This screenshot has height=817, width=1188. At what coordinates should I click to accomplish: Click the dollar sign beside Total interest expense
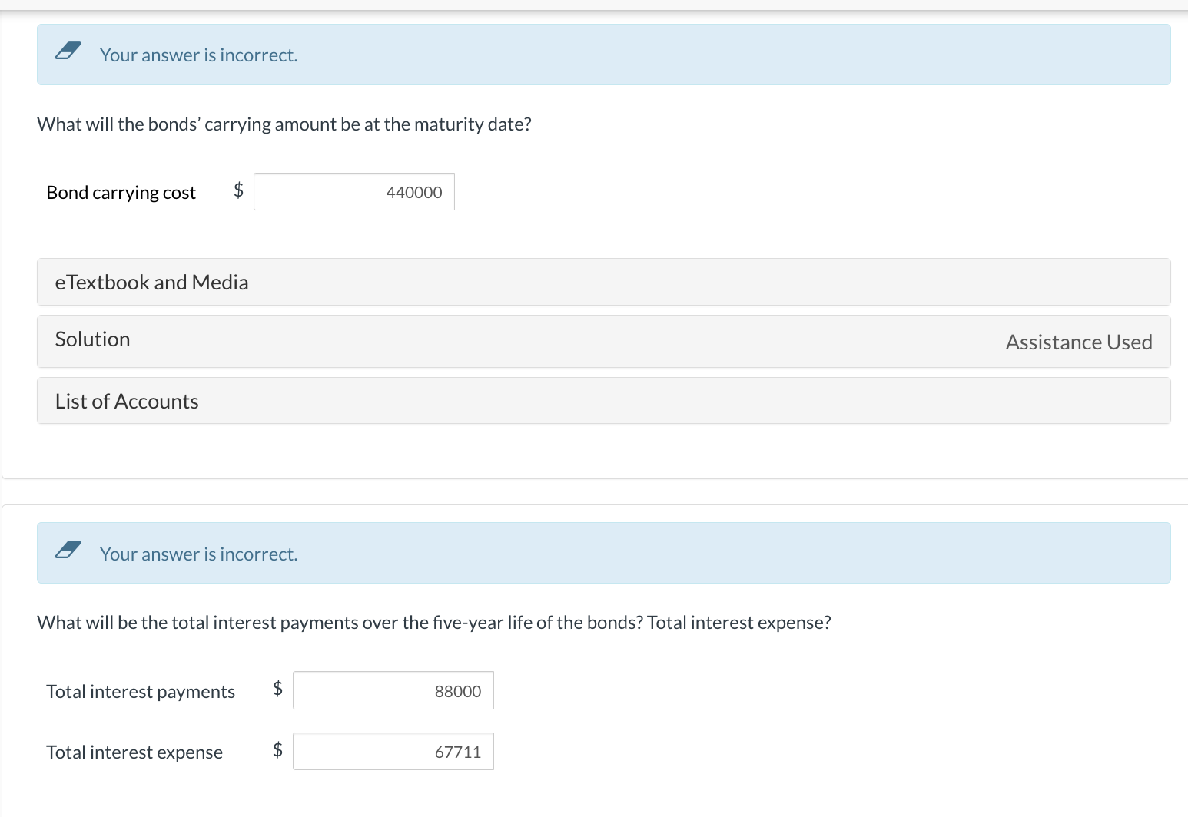click(277, 749)
